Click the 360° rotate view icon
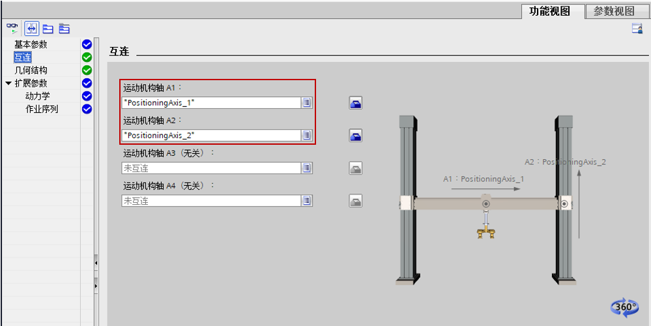The height and width of the screenshot is (326, 651). click(x=624, y=306)
